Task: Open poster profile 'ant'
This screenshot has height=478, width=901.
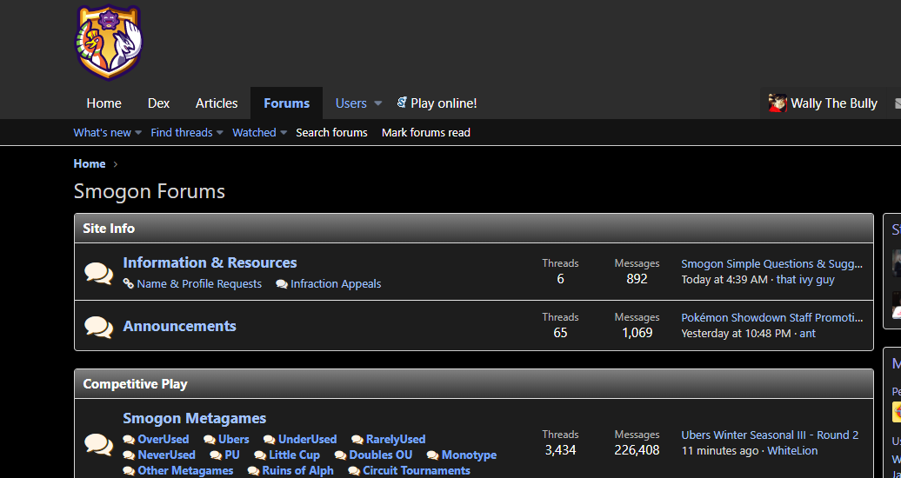Action: [807, 333]
